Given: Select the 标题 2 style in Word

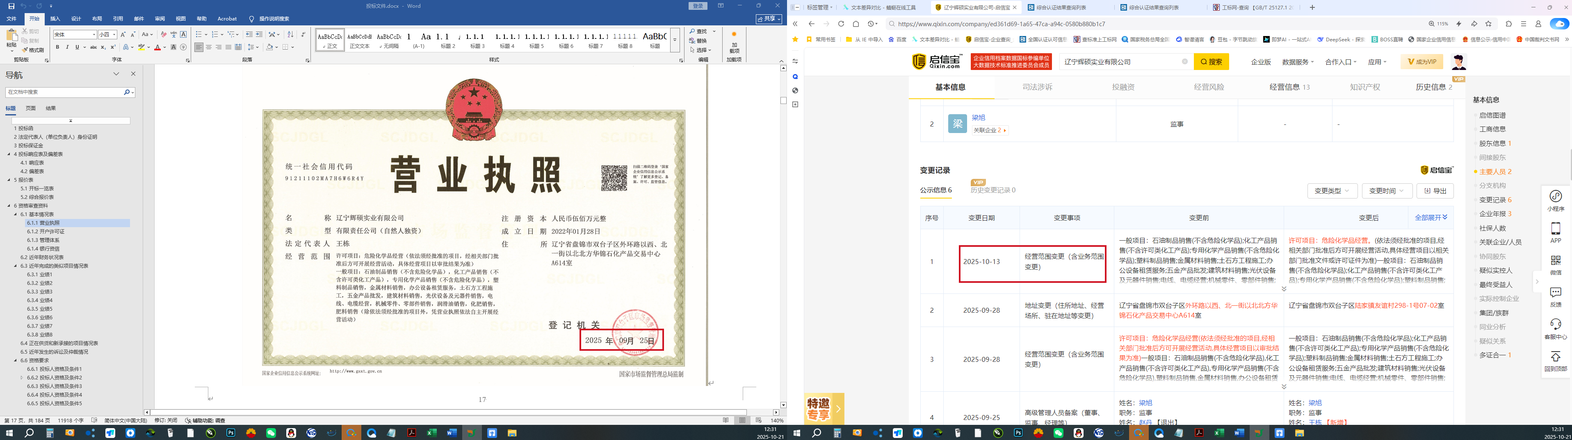Looking at the screenshot, I should pyautogui.click(x=447, y=40).
